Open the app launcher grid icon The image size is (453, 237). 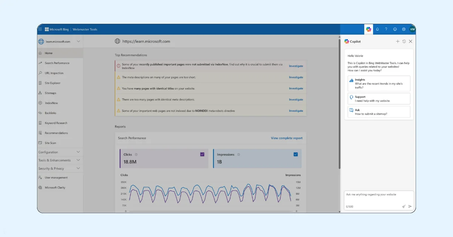point(40,29)
